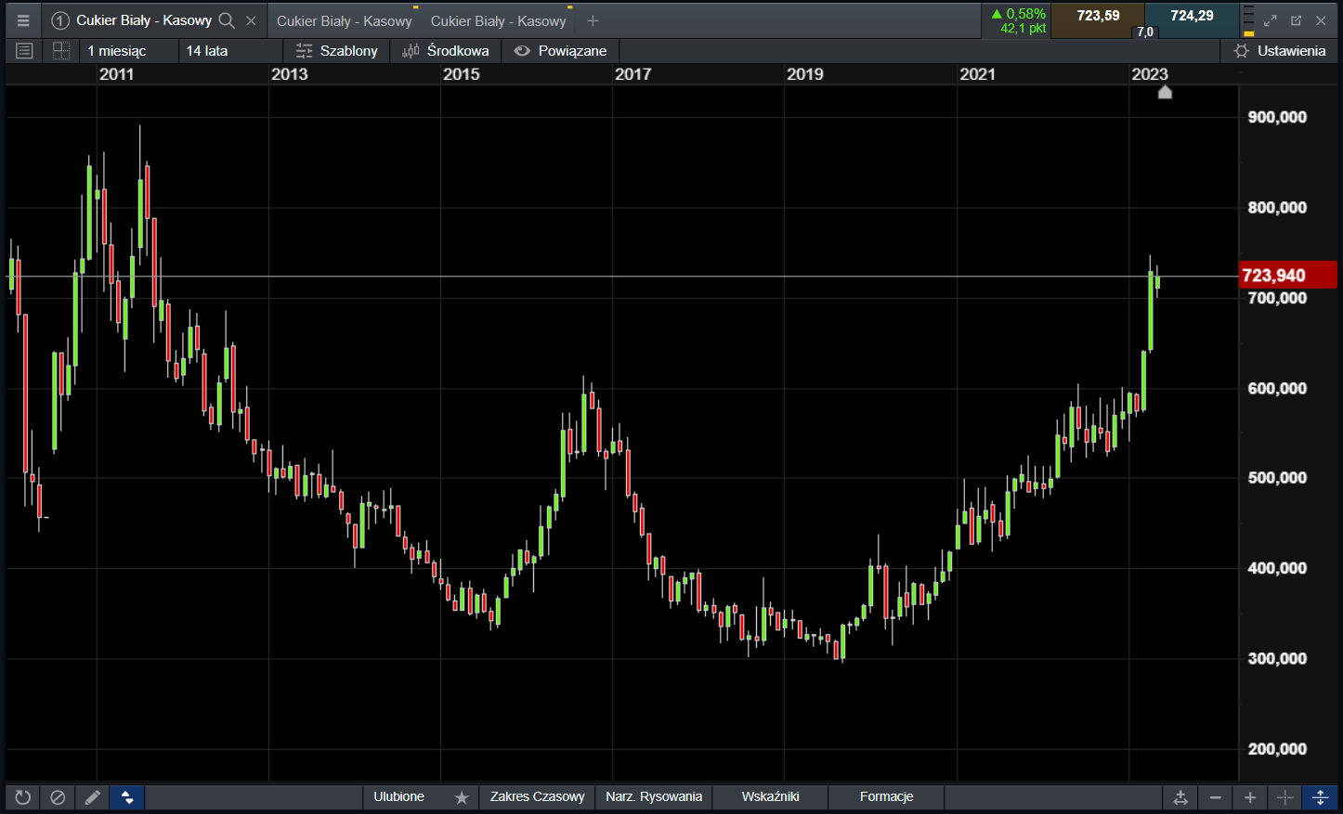Open Szablony templates menu
The height and width of the screenshot is (814, 1343).
[x=336, y=51]
